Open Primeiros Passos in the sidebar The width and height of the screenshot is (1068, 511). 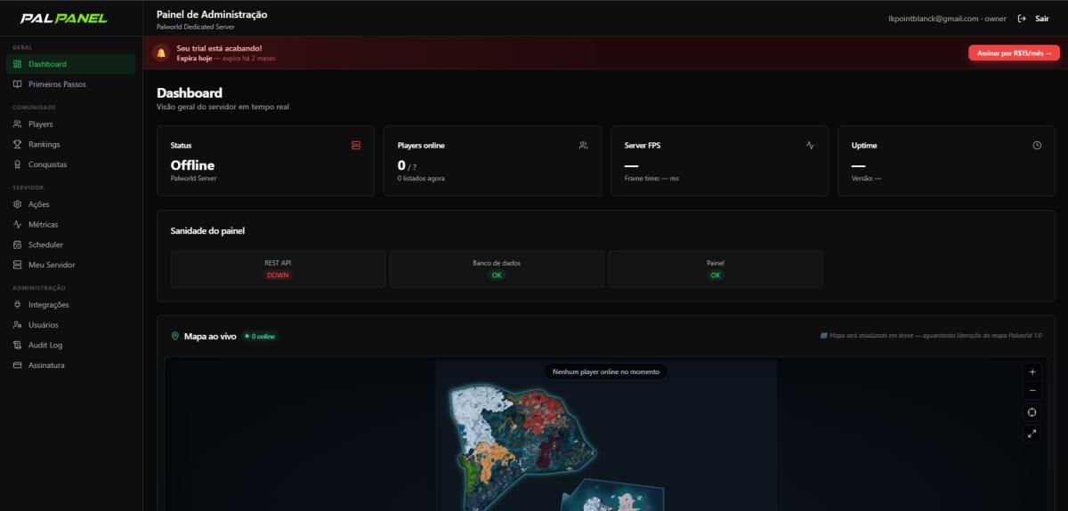click(71, 84)
